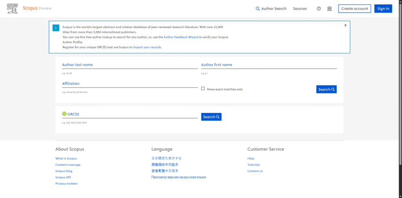This screenshot has height=198, width=402.
Task: Open the Tutorials link
Action: pos(254,165)
